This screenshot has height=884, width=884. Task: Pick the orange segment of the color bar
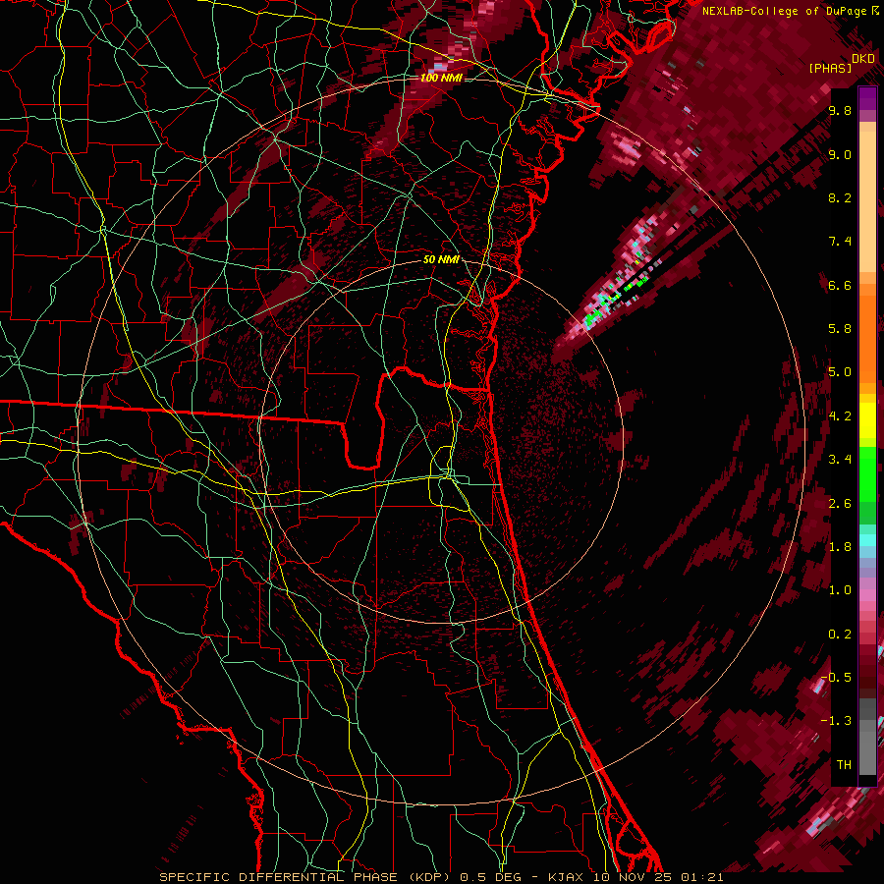[867, 333]
